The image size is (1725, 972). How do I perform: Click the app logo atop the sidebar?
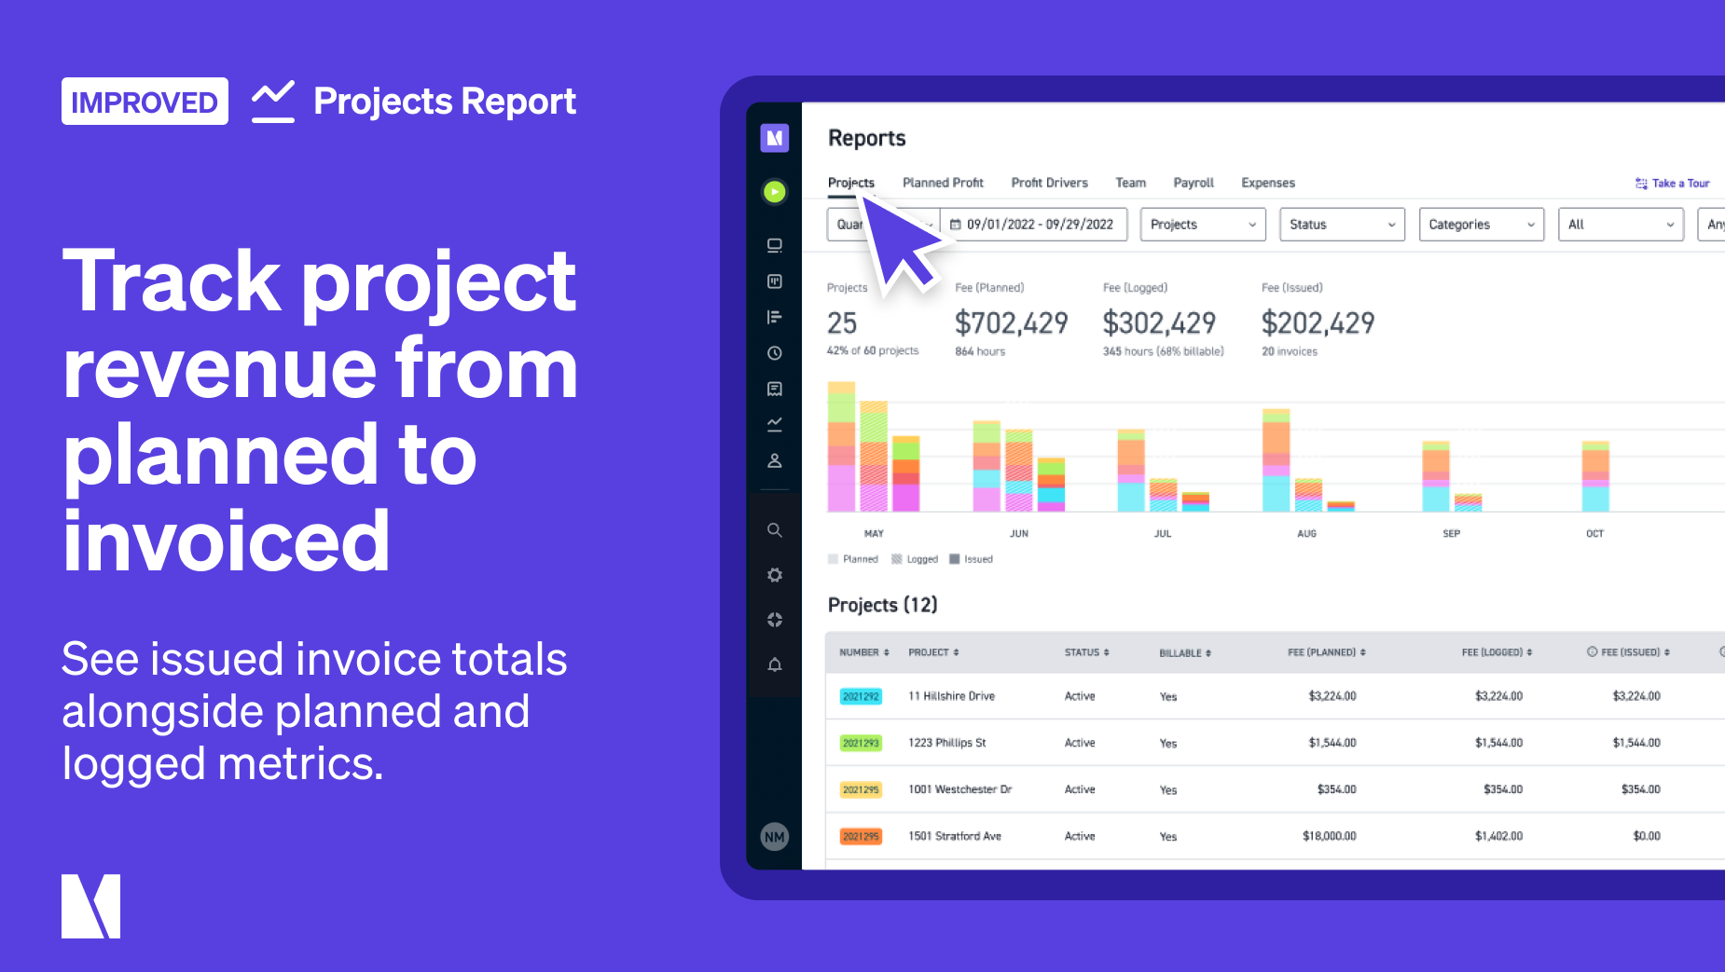pos(774,138)
